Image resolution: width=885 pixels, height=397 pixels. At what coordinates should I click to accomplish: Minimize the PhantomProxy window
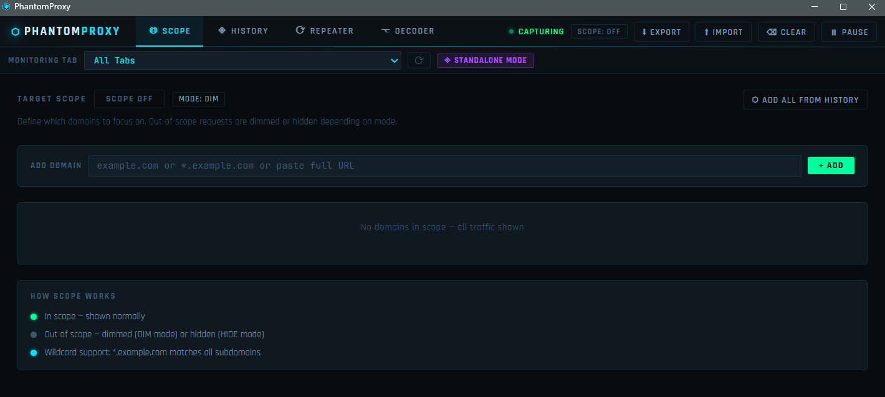815,7
